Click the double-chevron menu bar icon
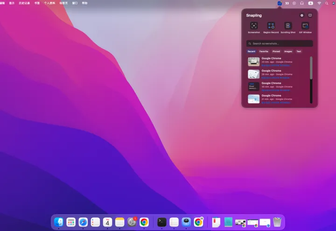 click(x=287, y=3)
